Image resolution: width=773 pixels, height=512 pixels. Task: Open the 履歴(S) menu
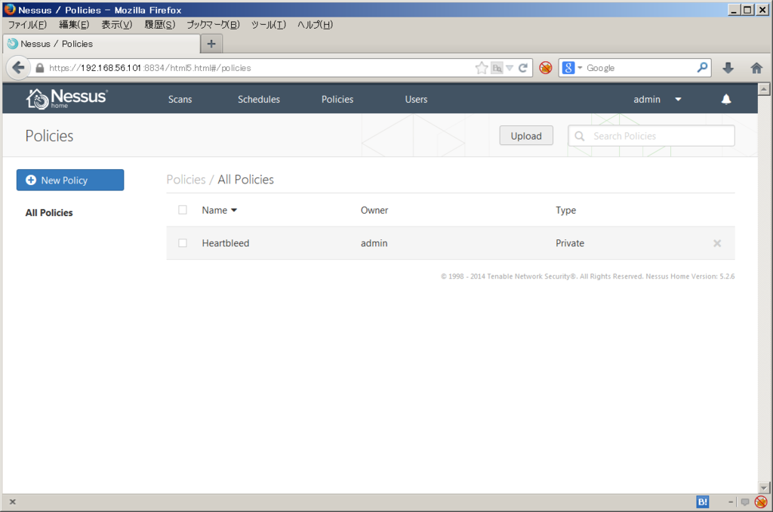pos(160,25)
